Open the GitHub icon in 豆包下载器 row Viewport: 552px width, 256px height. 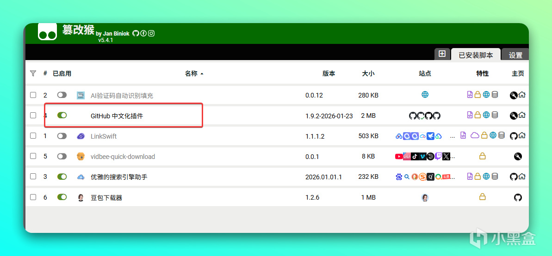(x=517, y=198)
